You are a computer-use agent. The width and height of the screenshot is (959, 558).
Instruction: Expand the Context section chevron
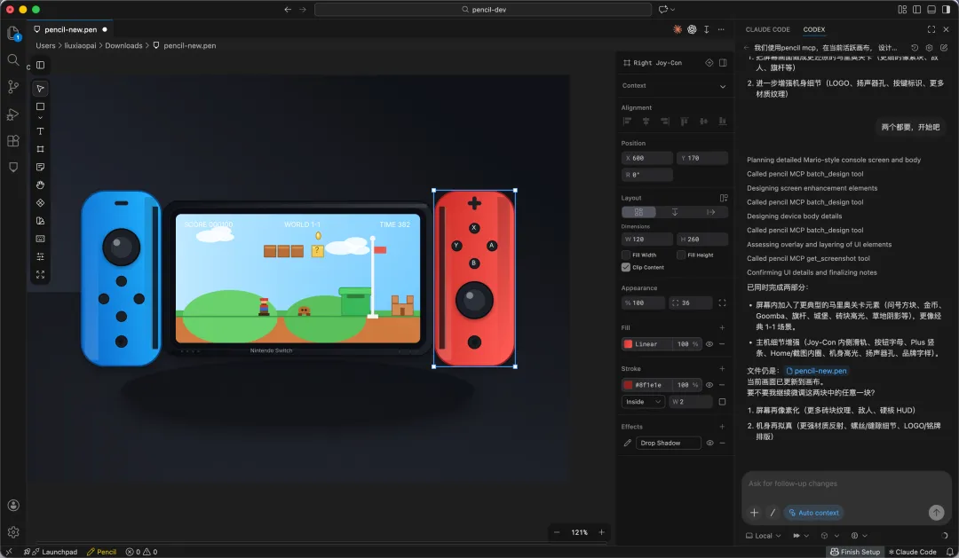coord(722,86)
